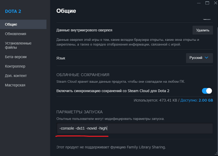Image resolution: width=218 pixels, height=156 pixels.
Task: Click the launch options text field
Action: click(x=134, y=128)
